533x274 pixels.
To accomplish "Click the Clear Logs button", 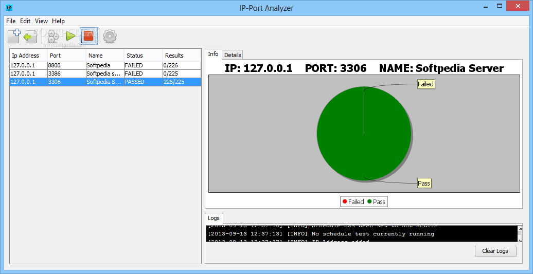I will tap(495, 251).
